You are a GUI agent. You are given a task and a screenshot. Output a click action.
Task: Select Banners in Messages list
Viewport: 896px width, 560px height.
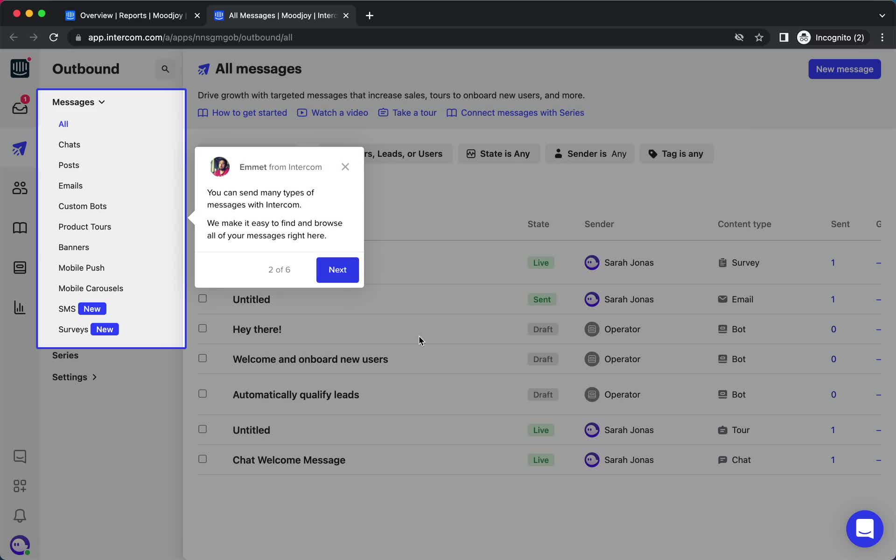point(74,247)
